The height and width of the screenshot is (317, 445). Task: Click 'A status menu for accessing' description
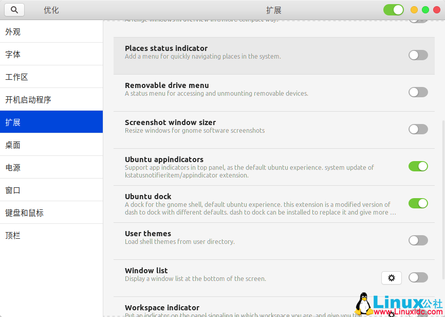coord(216,93)
